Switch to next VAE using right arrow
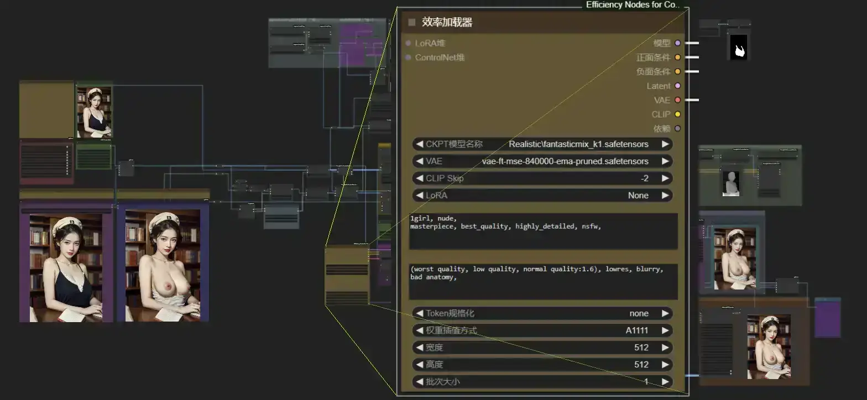This screenshot has height=400, width=867. tap(665, 161)
